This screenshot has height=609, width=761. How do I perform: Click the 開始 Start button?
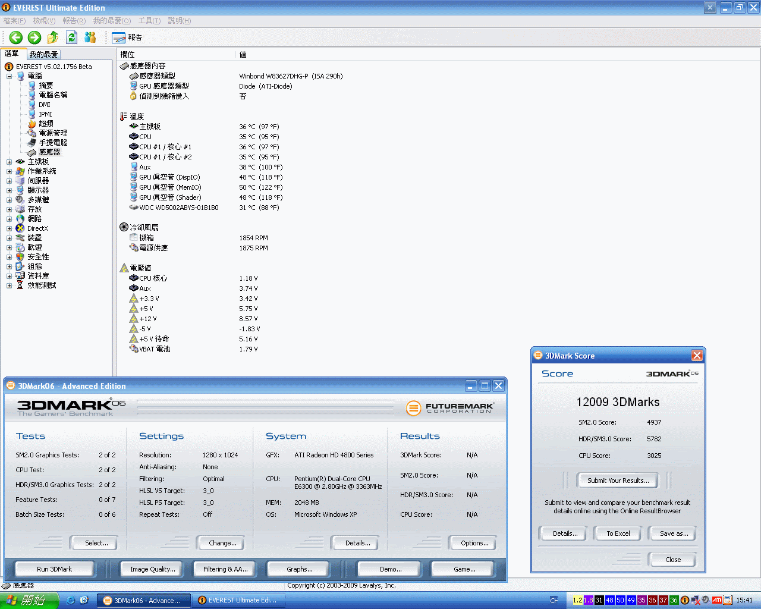pos(29,600)
